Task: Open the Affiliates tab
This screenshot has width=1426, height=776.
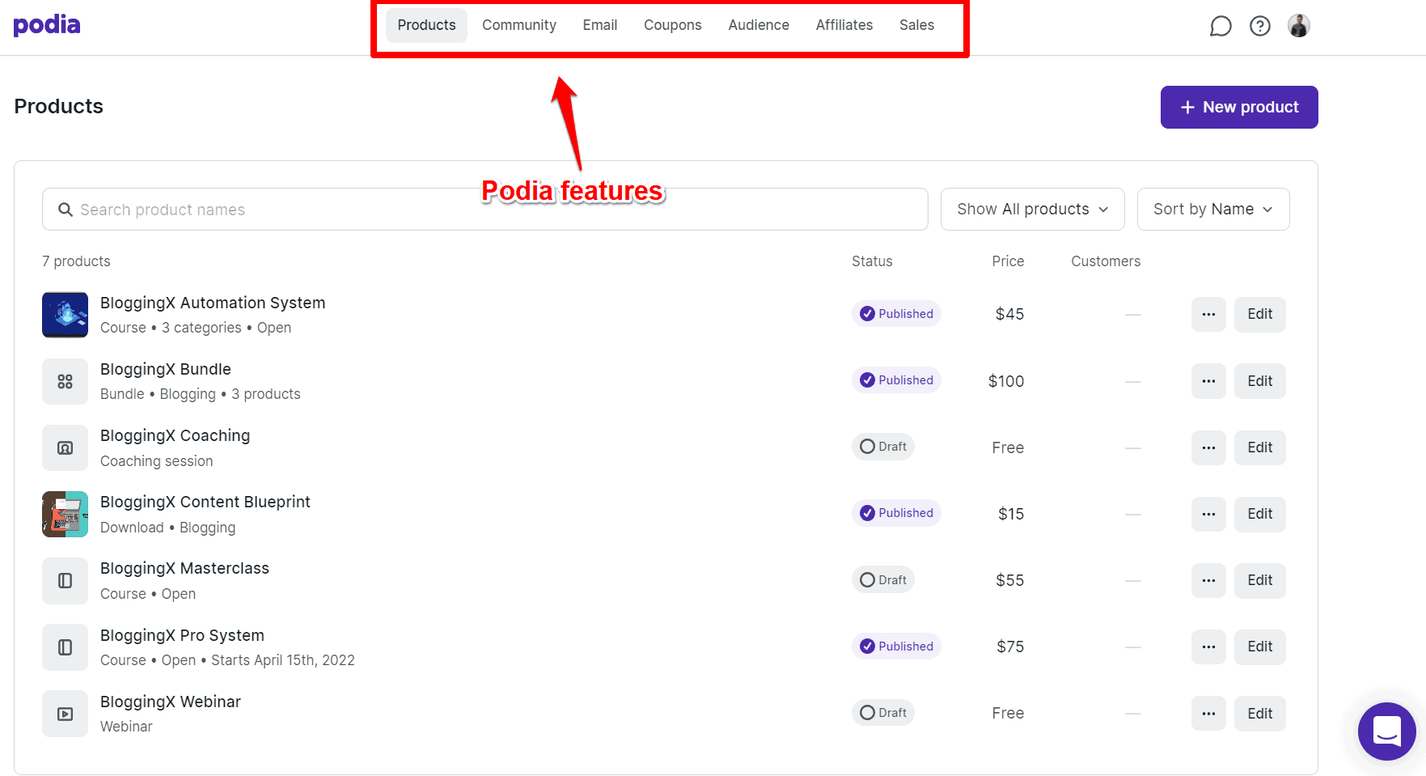Action: tap(844, 25)
